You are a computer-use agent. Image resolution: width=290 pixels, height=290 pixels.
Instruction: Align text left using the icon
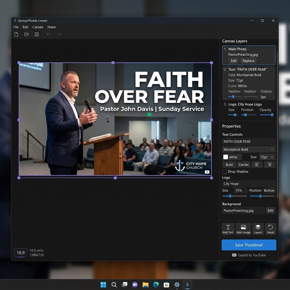point(257,165)
